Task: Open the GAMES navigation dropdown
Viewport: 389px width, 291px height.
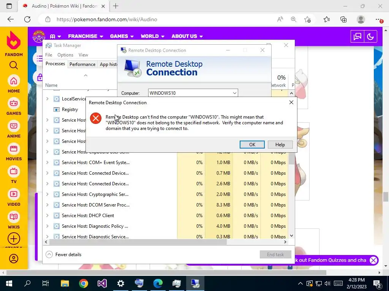Action: 122,36
